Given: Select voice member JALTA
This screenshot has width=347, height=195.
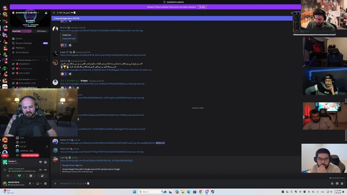Looking at the screenshot, I should point(23,142).
